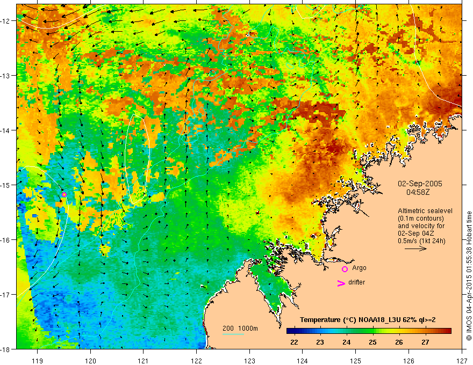Click the drifter legend arrow symbol
473x365 pixels.
pyautogui.click(x=341, y=283)
